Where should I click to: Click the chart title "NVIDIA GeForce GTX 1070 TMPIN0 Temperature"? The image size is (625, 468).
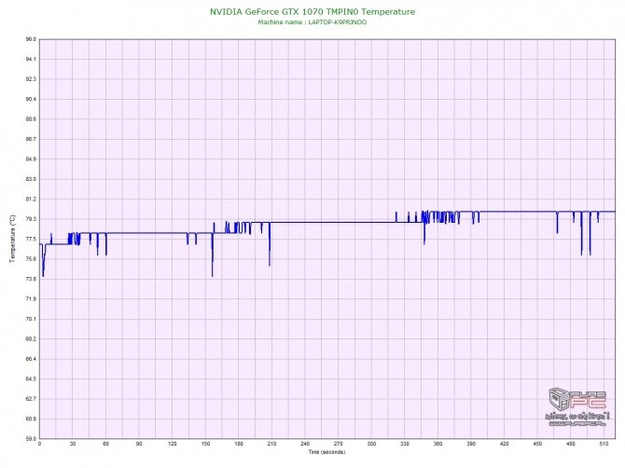[312, 12]
